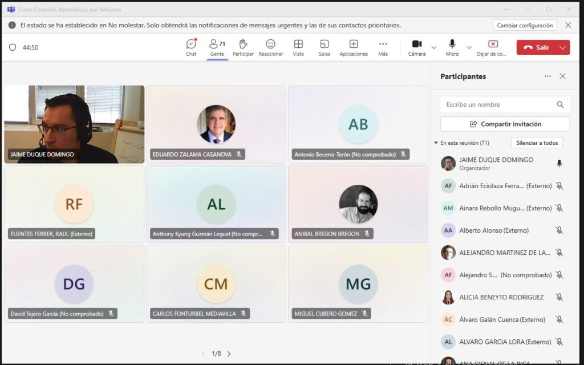The image size is (584, 365).
Task: Select participant Adrián Eciolaza in list
Action: (x=503, y=186)
